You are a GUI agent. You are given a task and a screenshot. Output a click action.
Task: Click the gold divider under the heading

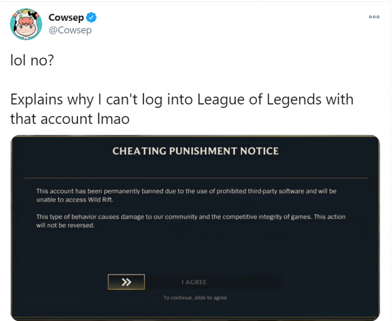coord(196,178)
